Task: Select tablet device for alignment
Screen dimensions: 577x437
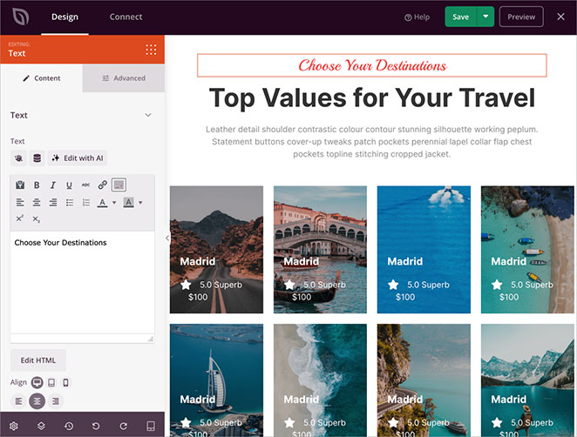Action: click(51, 382)
